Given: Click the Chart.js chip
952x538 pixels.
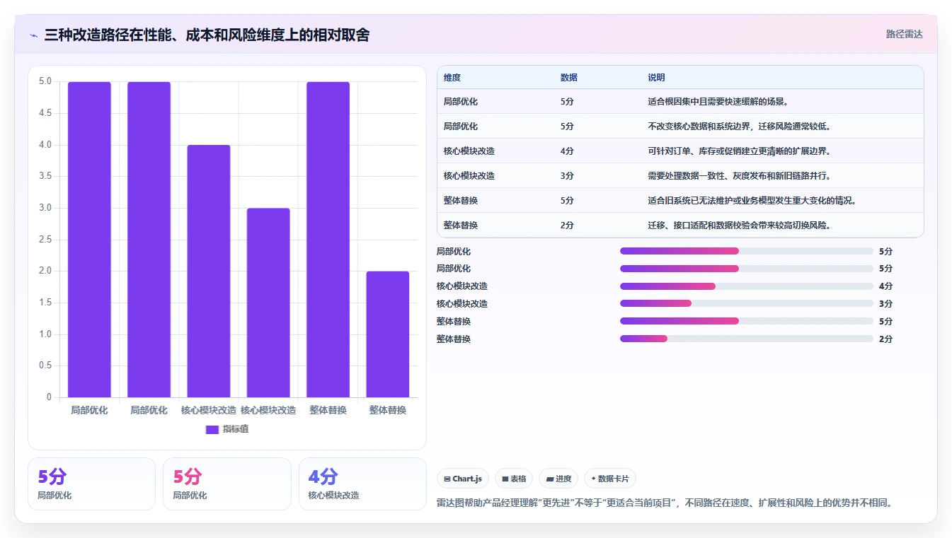Looking at the screenshot, I should [x=463, y=479].
